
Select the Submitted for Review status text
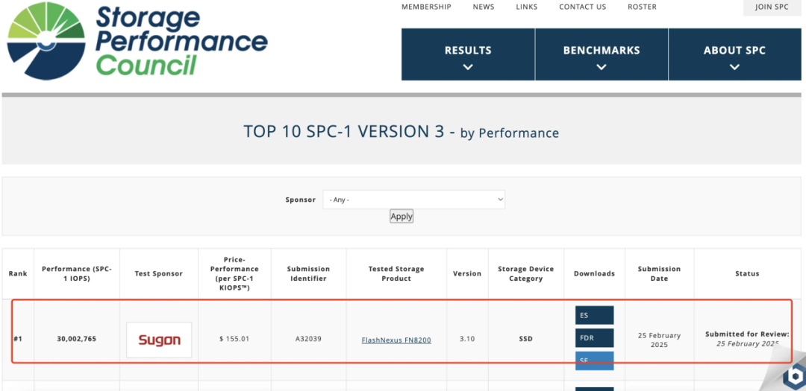[x=747, y=334]
